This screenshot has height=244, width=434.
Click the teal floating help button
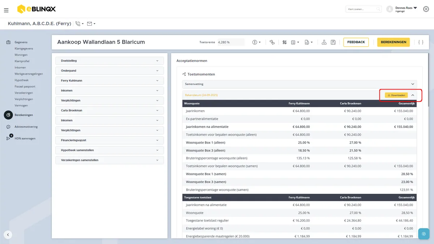pos(424,234)
